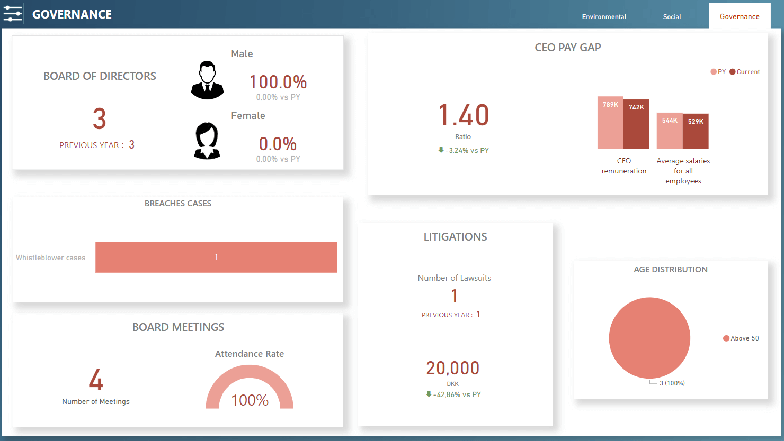This screenshot has width=784, height=441.
Task: Switch to the Environmental tab
Action: click(604, 16)
